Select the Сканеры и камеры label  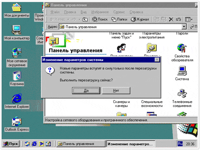coord(122,104)
